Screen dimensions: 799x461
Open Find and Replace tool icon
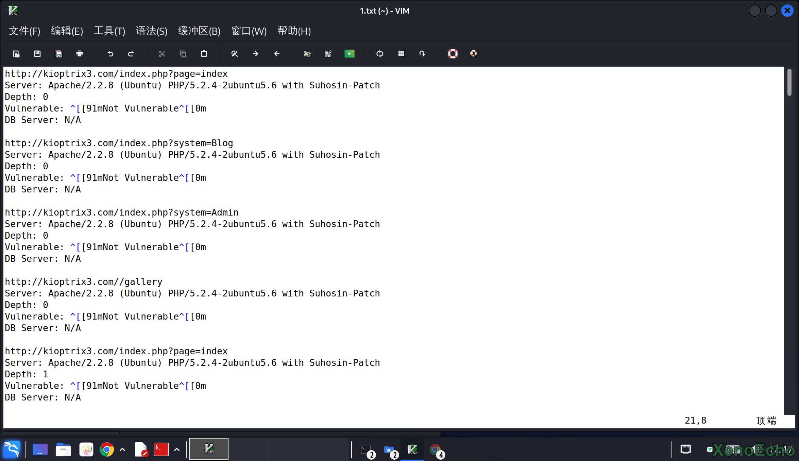[x=235, y=54]
